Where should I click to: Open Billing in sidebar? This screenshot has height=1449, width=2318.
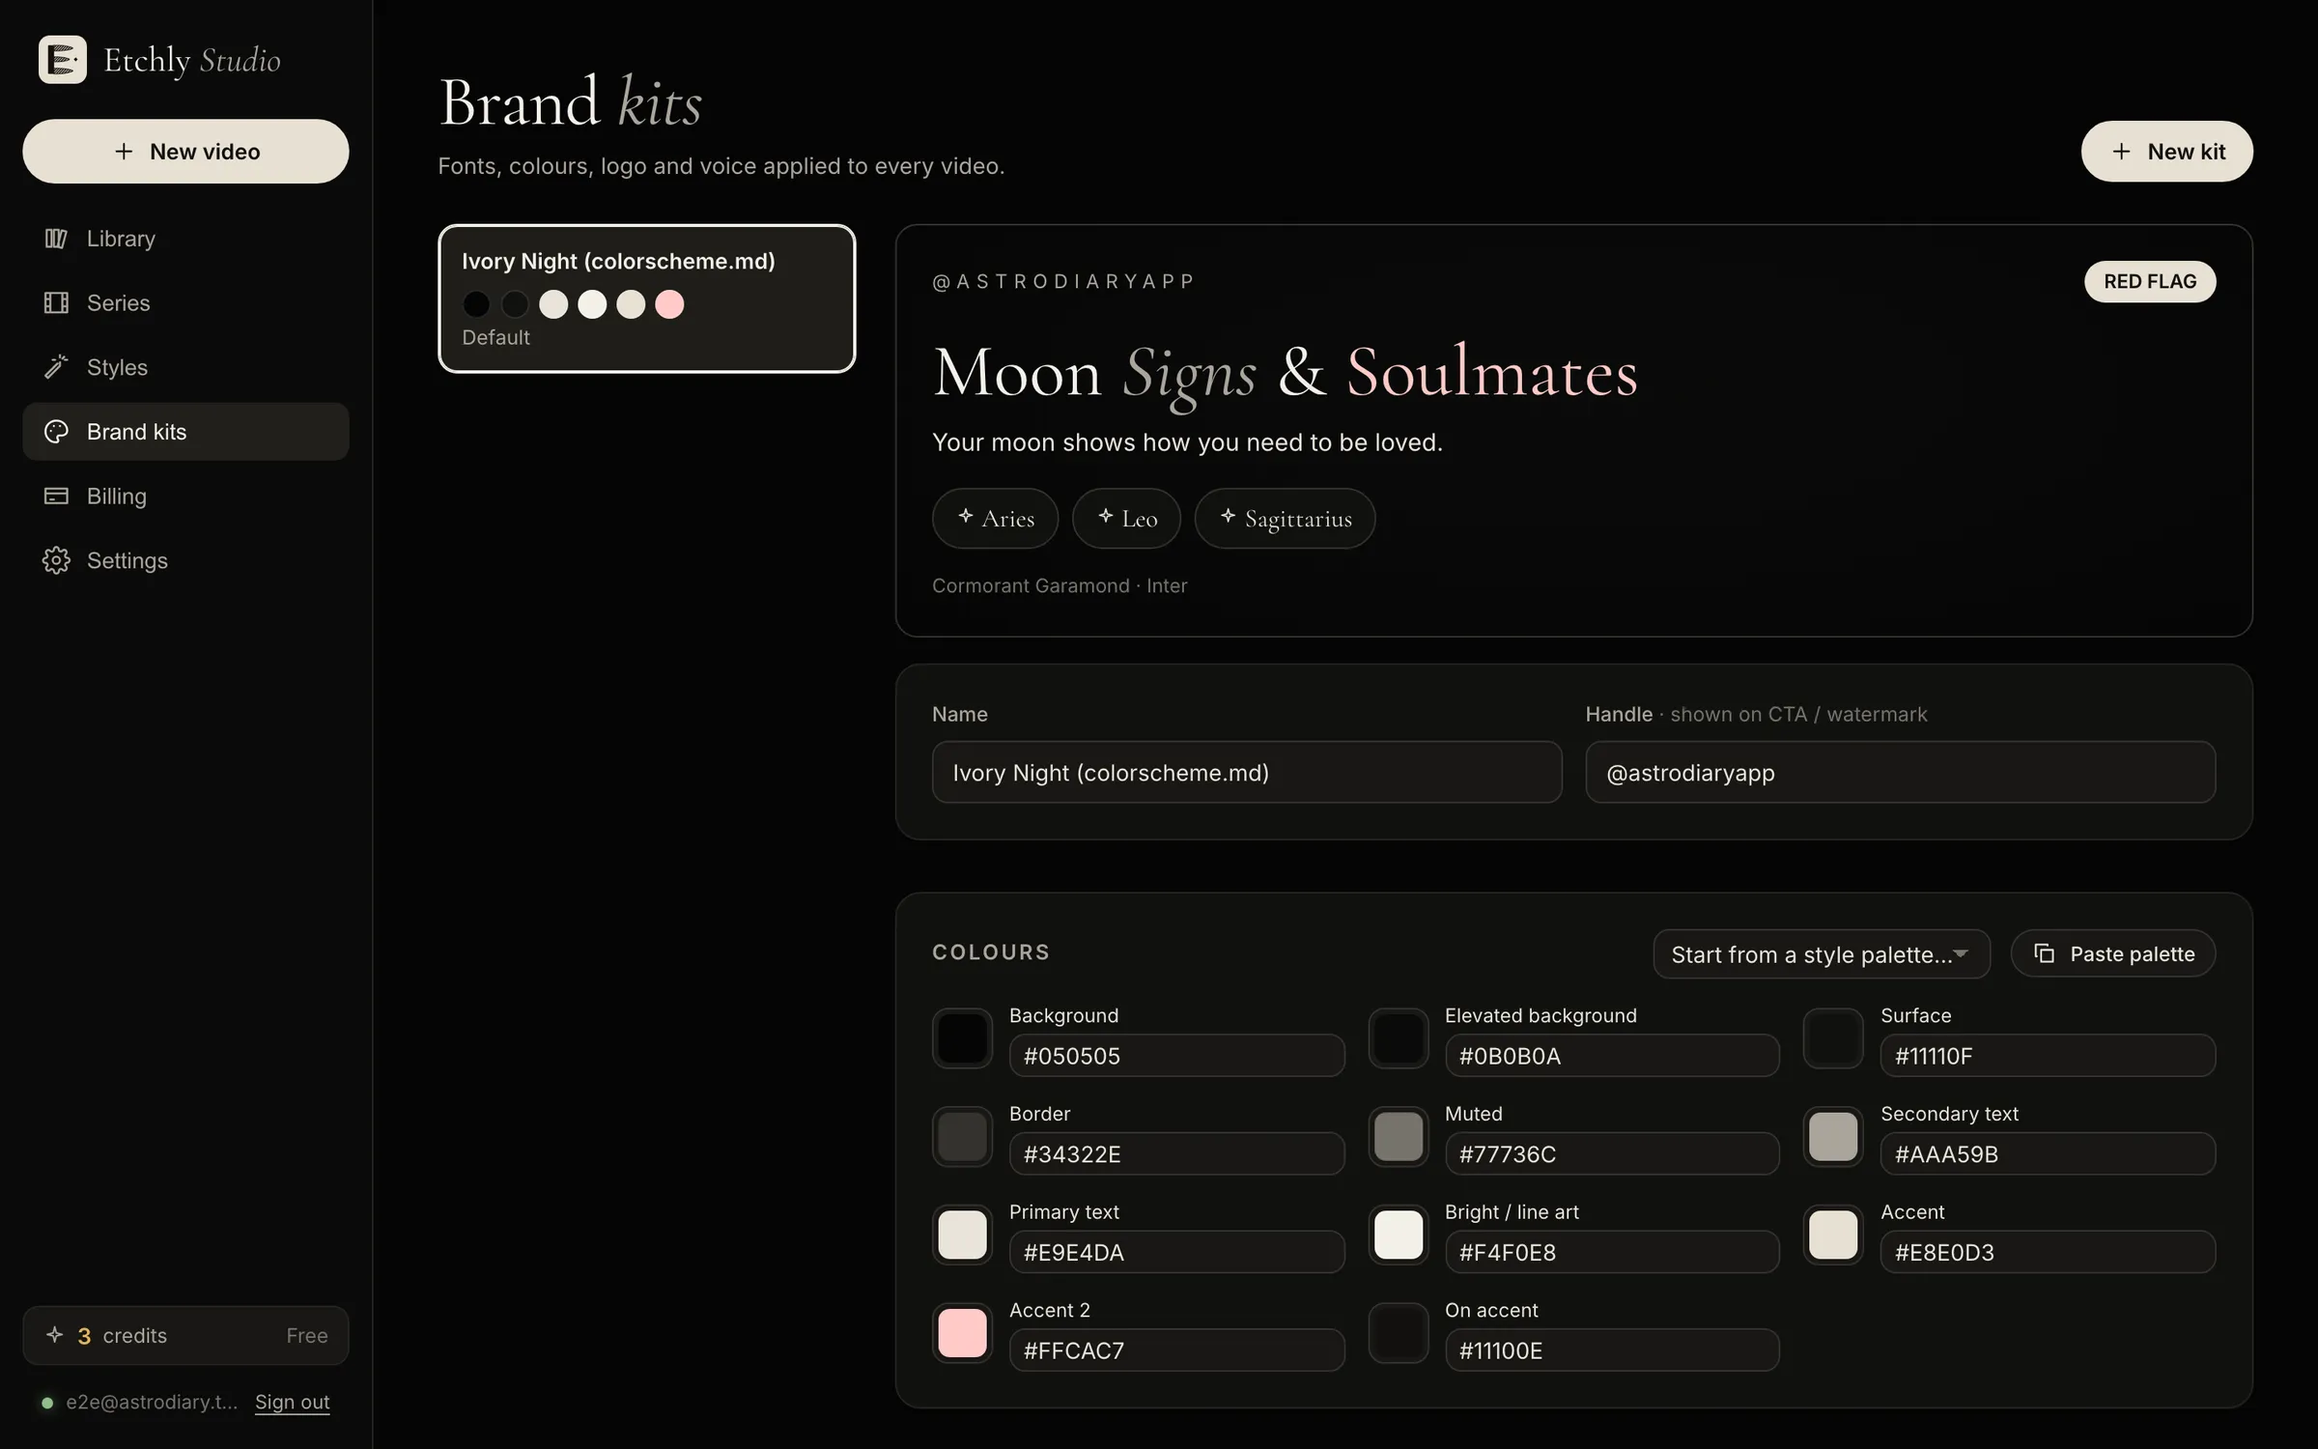point(185,497)
